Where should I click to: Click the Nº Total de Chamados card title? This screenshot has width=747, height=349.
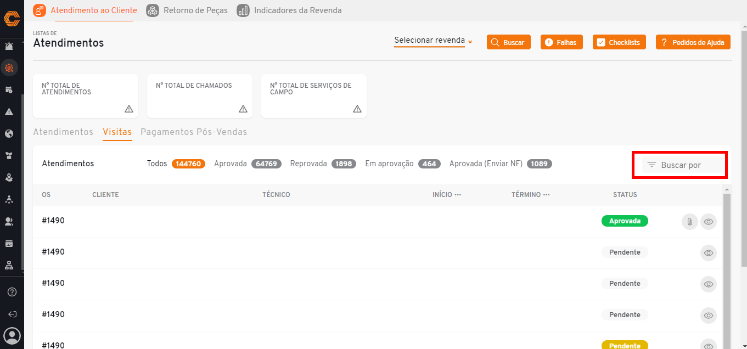click(194, 86)
